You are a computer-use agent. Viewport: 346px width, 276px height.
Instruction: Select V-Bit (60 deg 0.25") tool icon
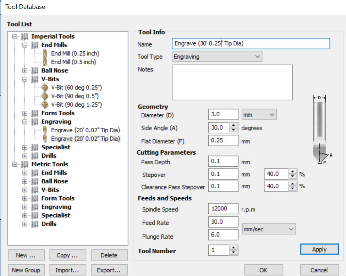(45, 88)
